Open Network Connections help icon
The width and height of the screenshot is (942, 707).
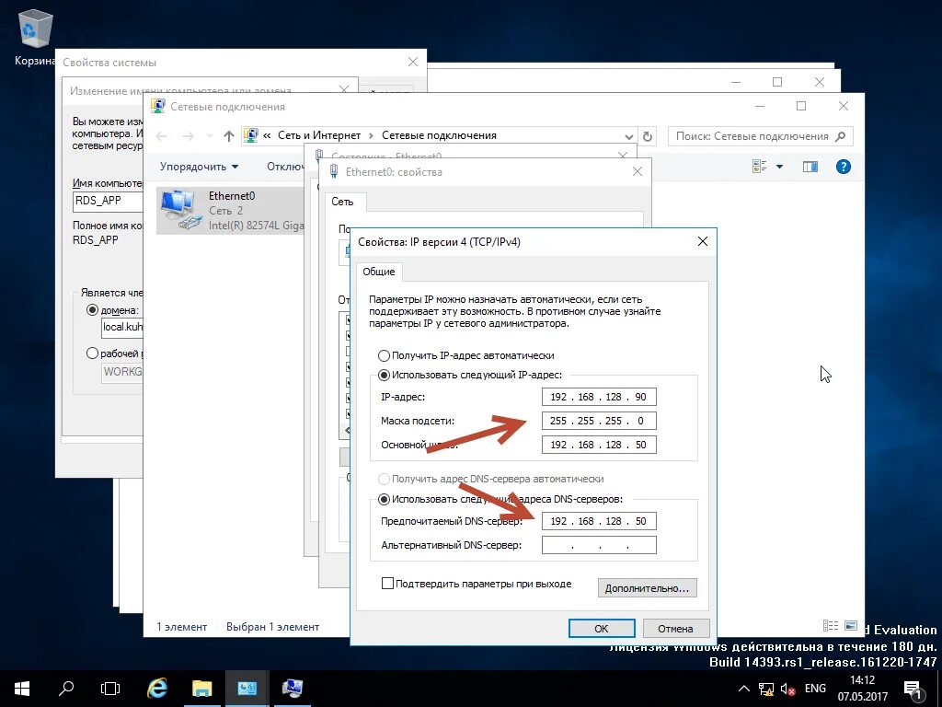[x=843, y=167]
